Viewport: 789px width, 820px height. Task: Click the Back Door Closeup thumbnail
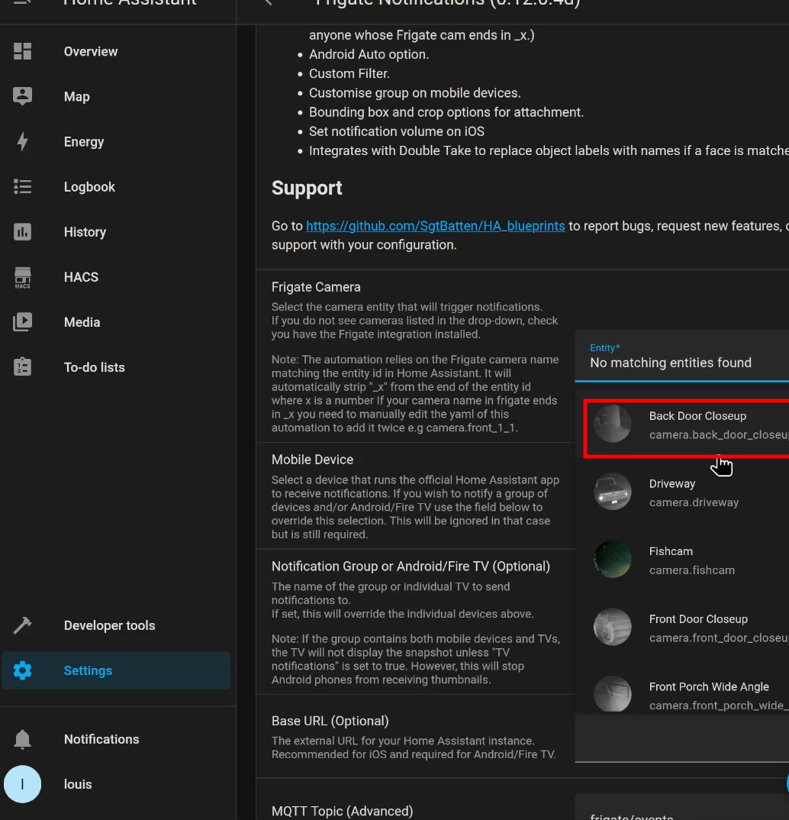click(x=613, y=424)
